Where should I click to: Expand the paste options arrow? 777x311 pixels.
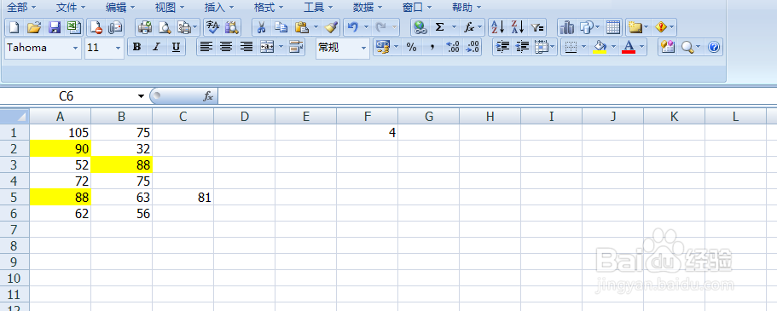pyautogui.click(x=316, y=27)
